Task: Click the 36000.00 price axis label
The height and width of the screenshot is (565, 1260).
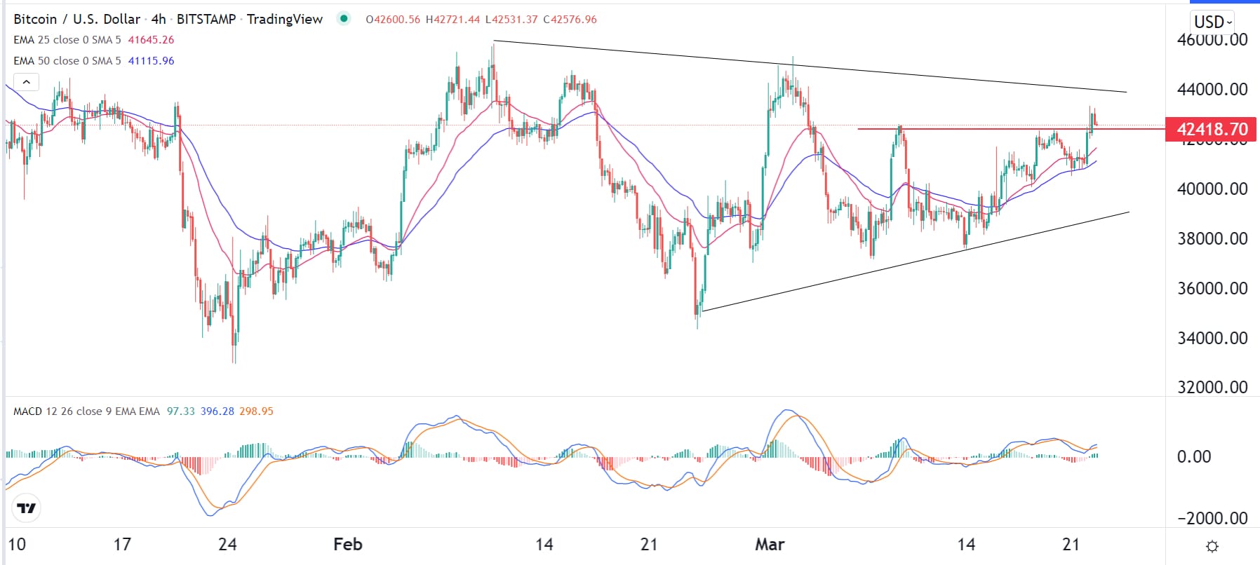Action: (1212, 288)
